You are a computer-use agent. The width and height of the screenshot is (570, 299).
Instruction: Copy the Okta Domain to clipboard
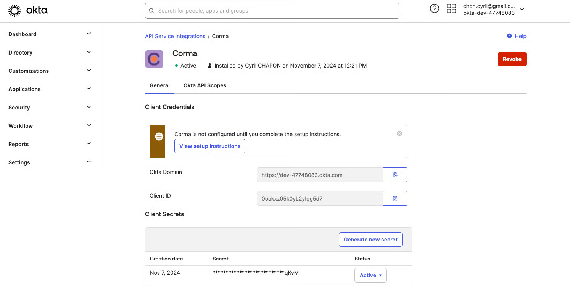tap(395, 175)
